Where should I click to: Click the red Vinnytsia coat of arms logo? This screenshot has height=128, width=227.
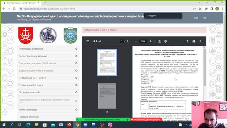26,35
